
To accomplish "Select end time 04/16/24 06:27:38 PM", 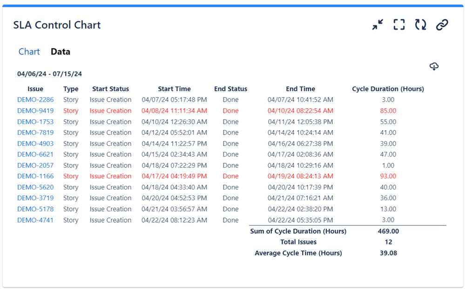I will (x=300, y=144).
